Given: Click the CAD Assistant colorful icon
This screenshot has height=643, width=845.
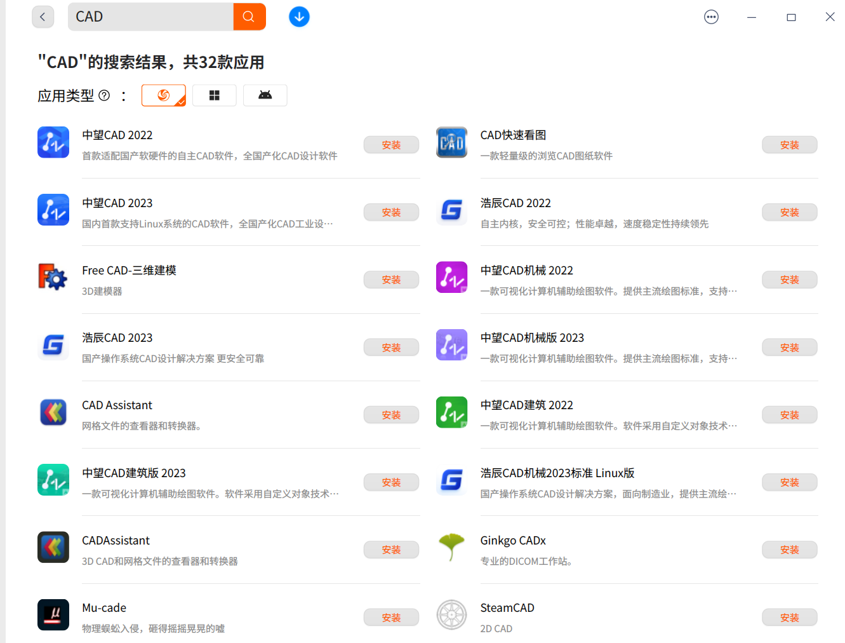Looking at the screenshot, I should pyautogui.click(x=53, y=412).
